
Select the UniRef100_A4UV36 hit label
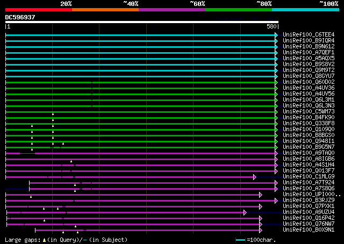[308, 88]
